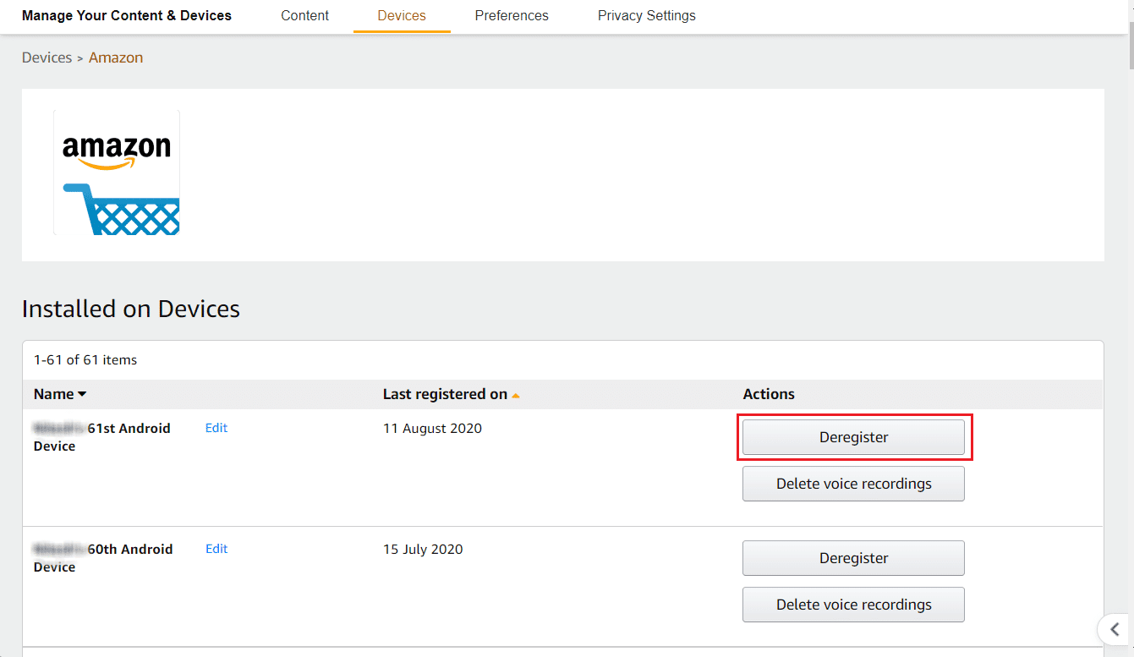
Task: Expand the collapsed side panel chevron
Action: pos(1115,629)
